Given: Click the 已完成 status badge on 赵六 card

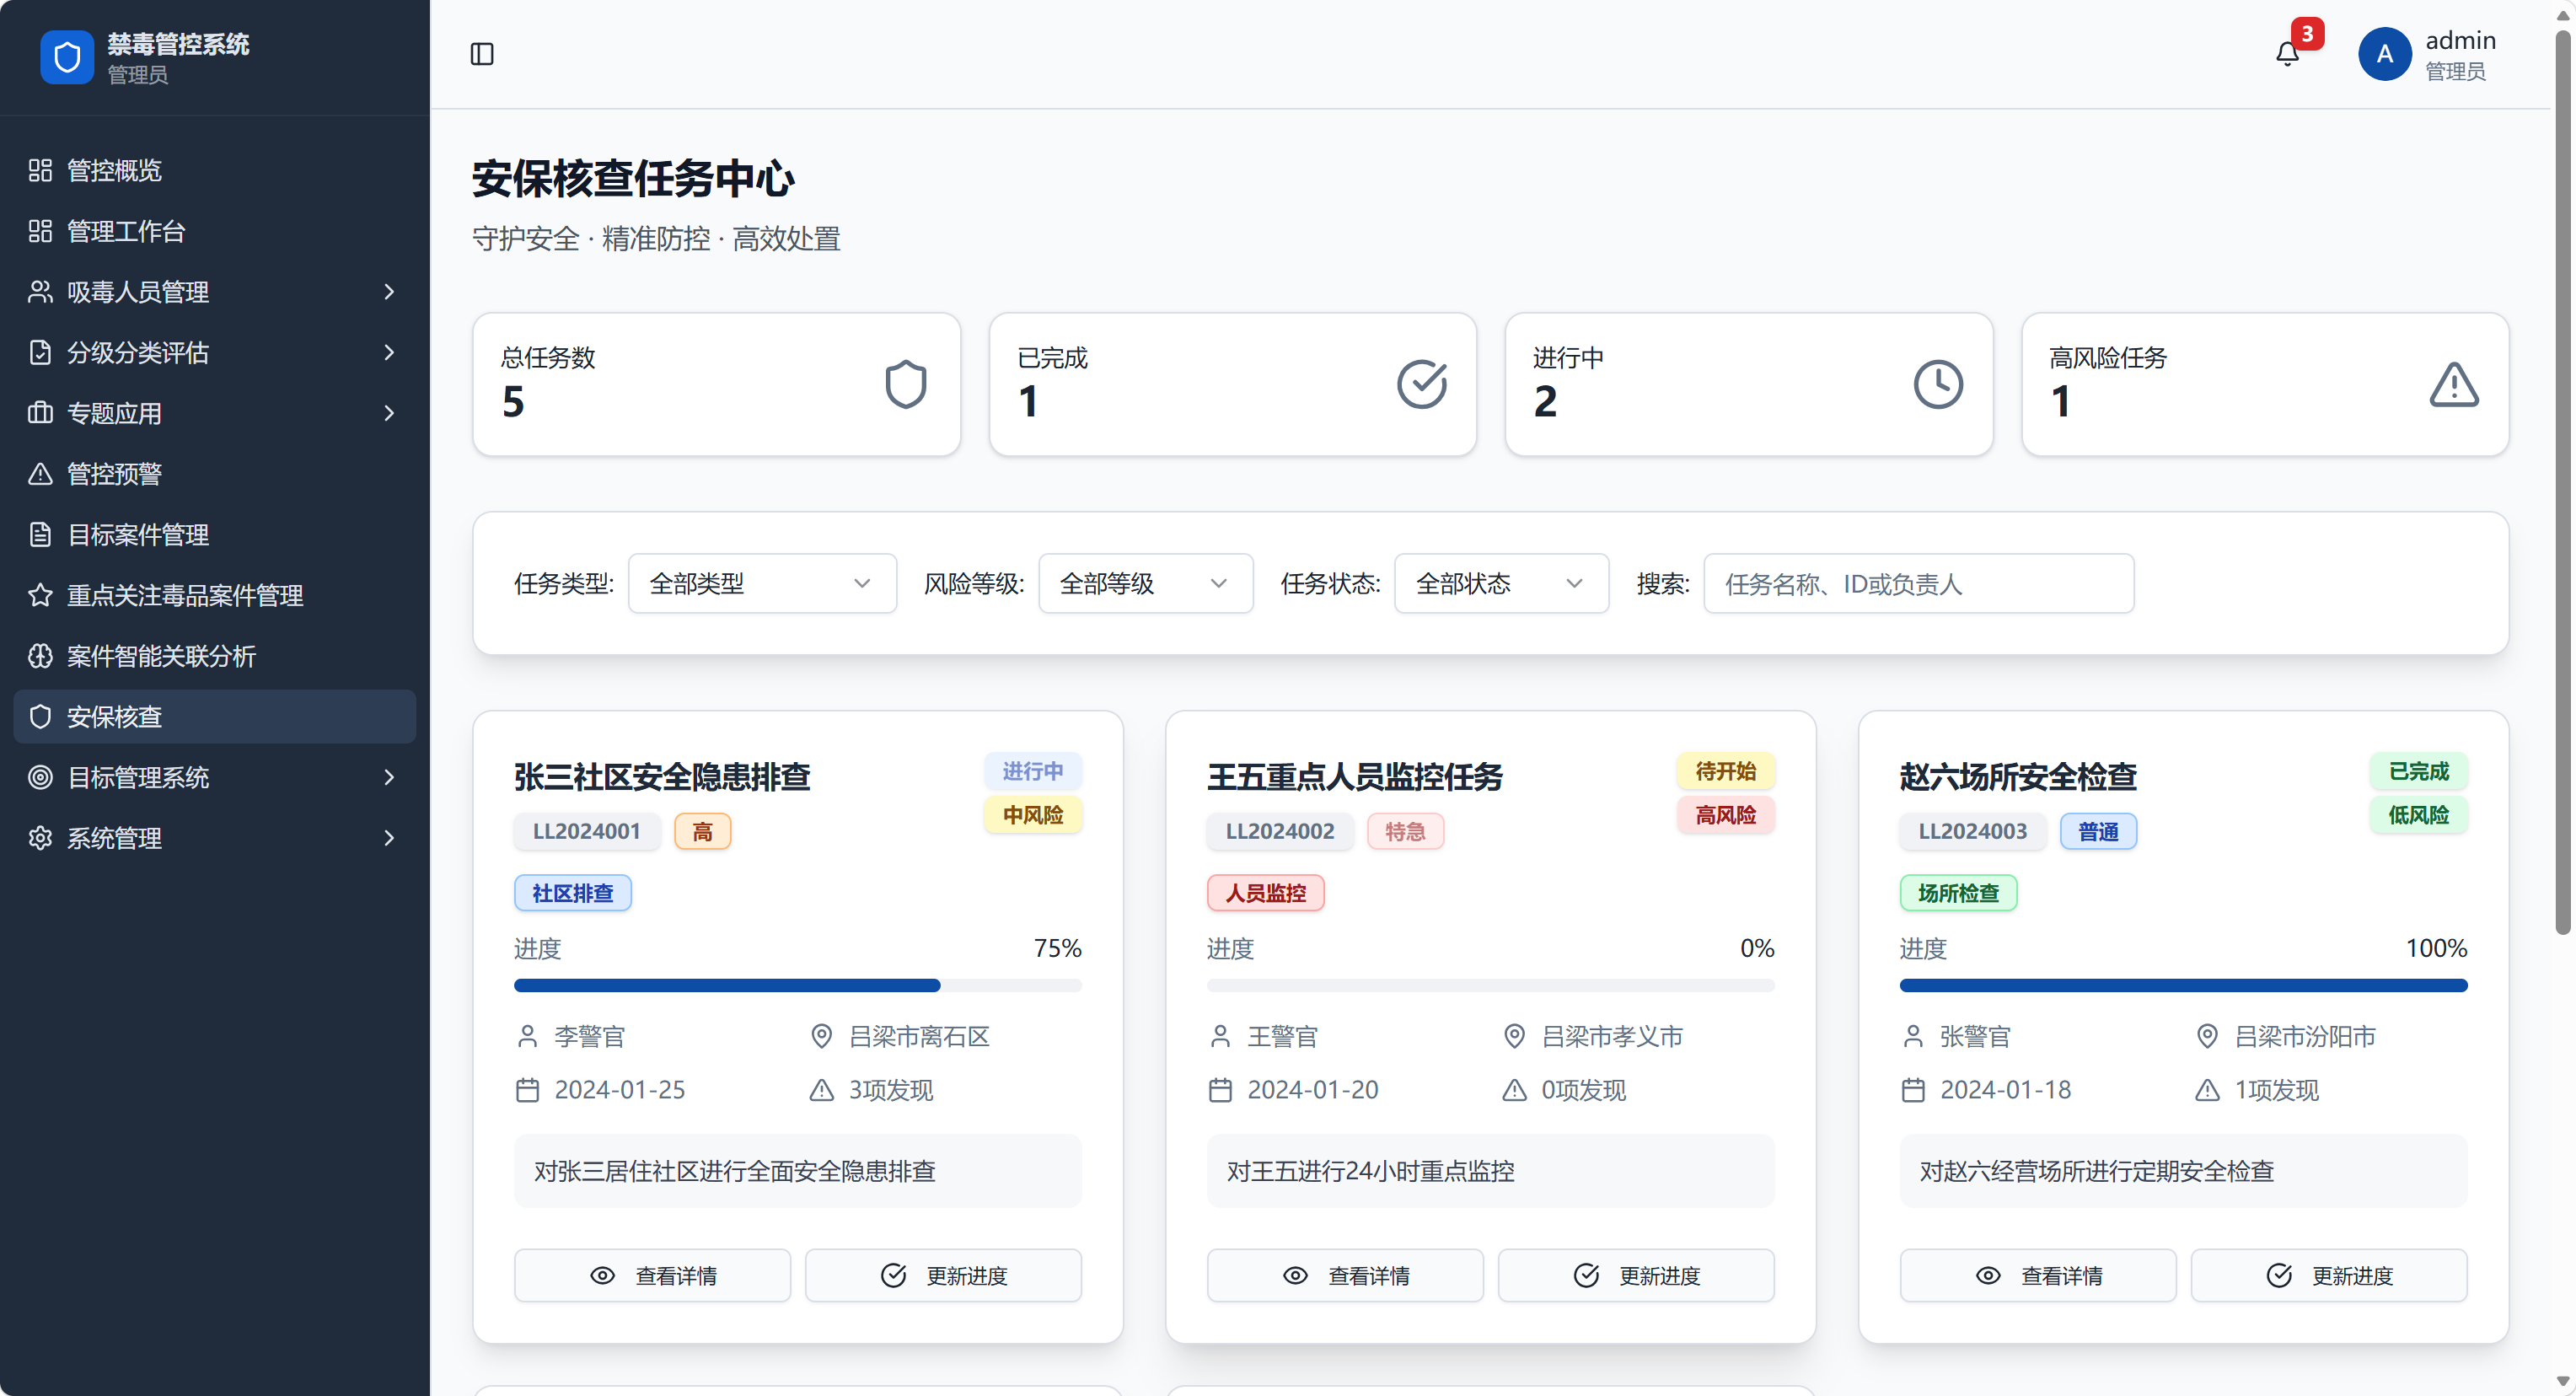Looking at the screenshot, I should click(2419, 771).
